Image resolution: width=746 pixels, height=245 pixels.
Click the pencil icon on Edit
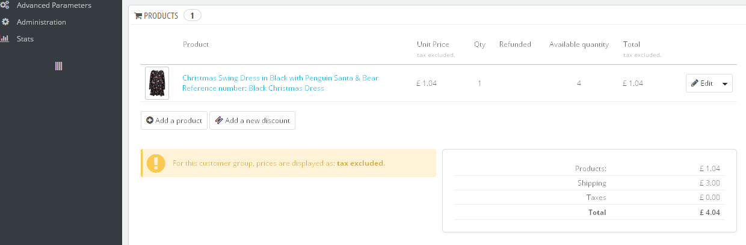[695, 83]
